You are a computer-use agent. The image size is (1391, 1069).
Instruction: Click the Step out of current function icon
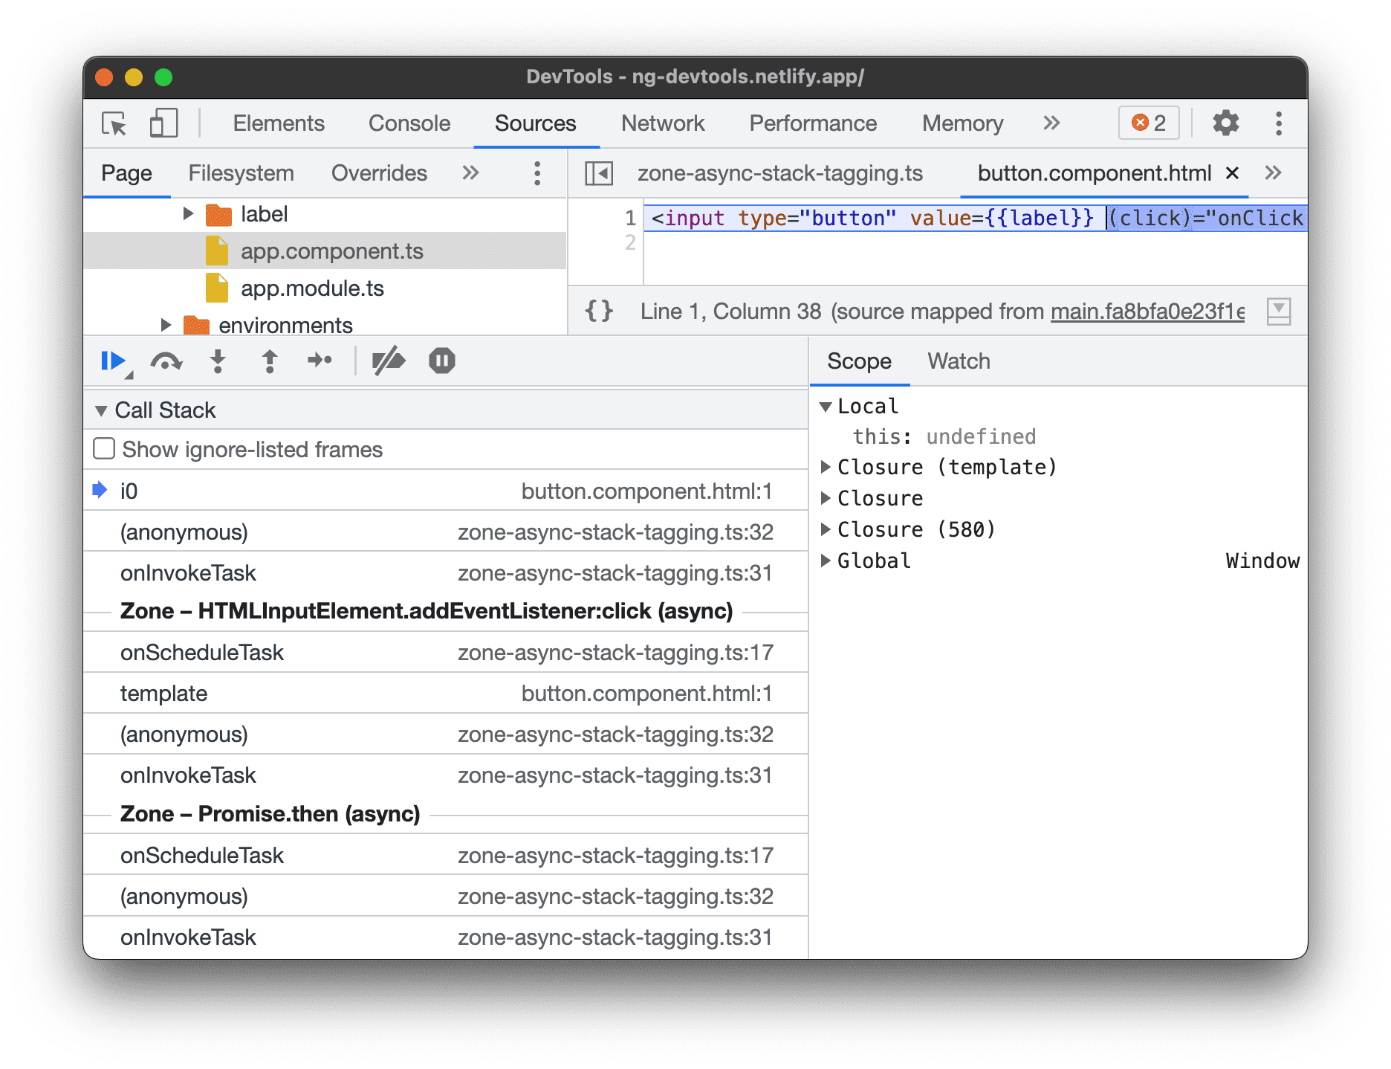click(x=270, y=361)
